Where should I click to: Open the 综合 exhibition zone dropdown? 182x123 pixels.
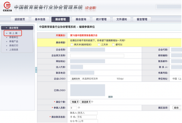pyautogui.click(x=177, y=108)
